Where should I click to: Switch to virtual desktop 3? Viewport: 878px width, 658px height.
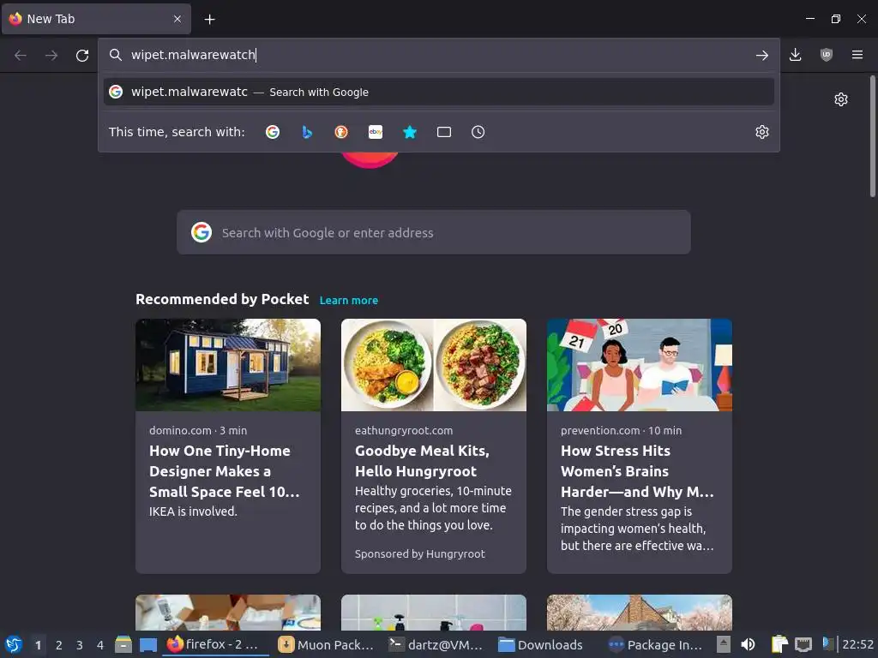(80, 645)
